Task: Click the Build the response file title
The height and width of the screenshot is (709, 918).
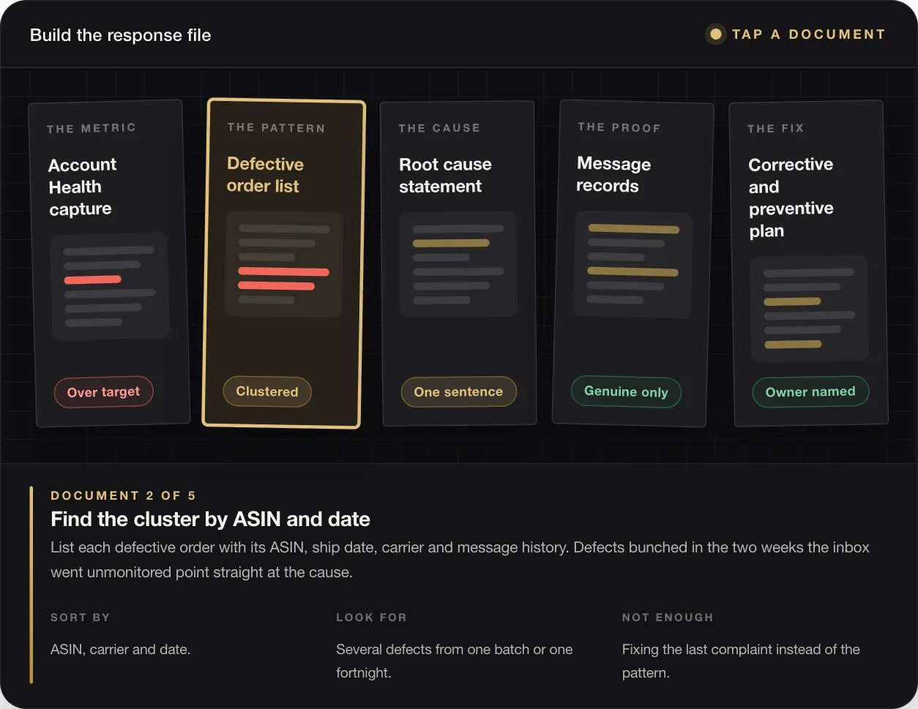Action: (121, 35)
